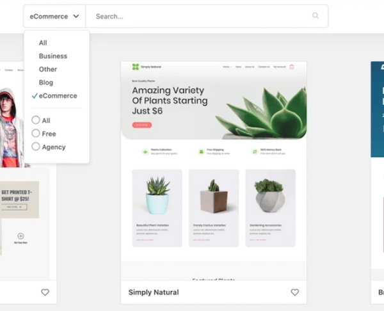
Task: Pick the Blog category option
Action: pos(46,83)
